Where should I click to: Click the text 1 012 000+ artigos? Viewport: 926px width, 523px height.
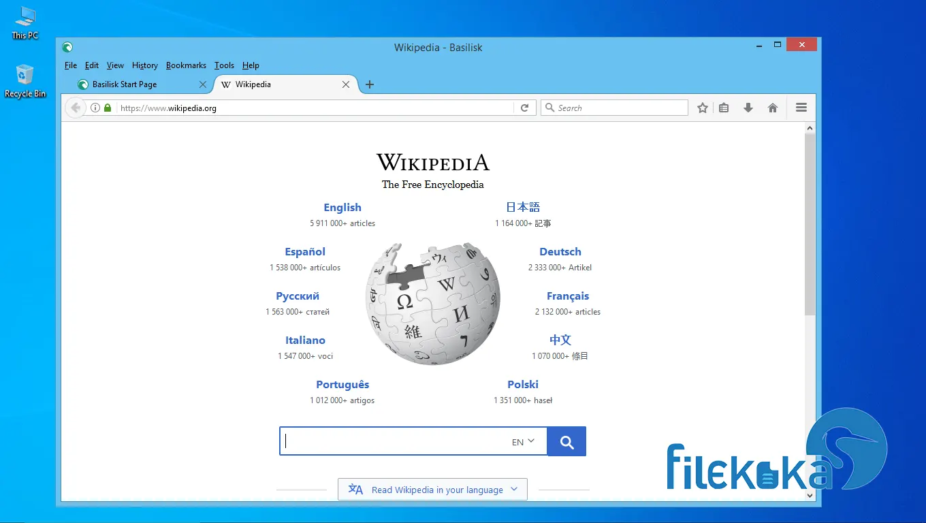342,400
